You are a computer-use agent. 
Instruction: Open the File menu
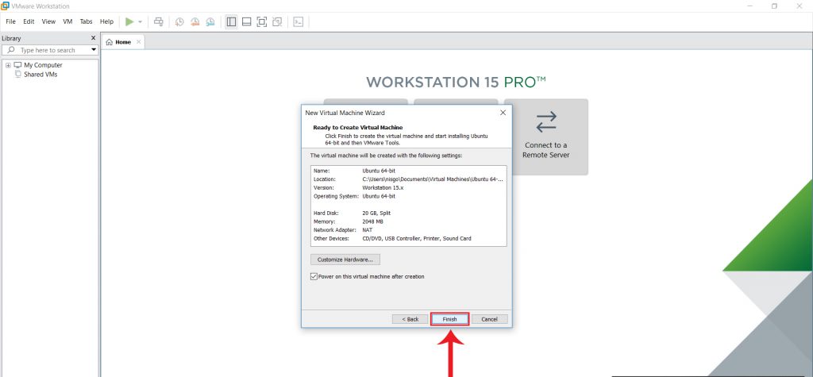point(11,21)
